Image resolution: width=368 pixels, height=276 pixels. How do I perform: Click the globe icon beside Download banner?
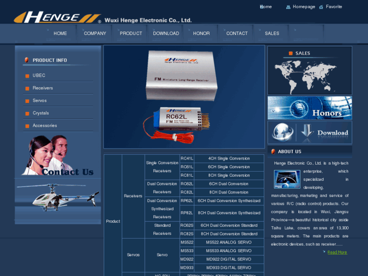(x=282, y=132)
